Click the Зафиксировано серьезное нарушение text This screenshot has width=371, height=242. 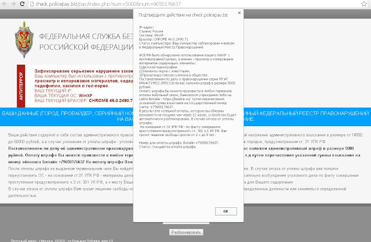pos(83,71)
